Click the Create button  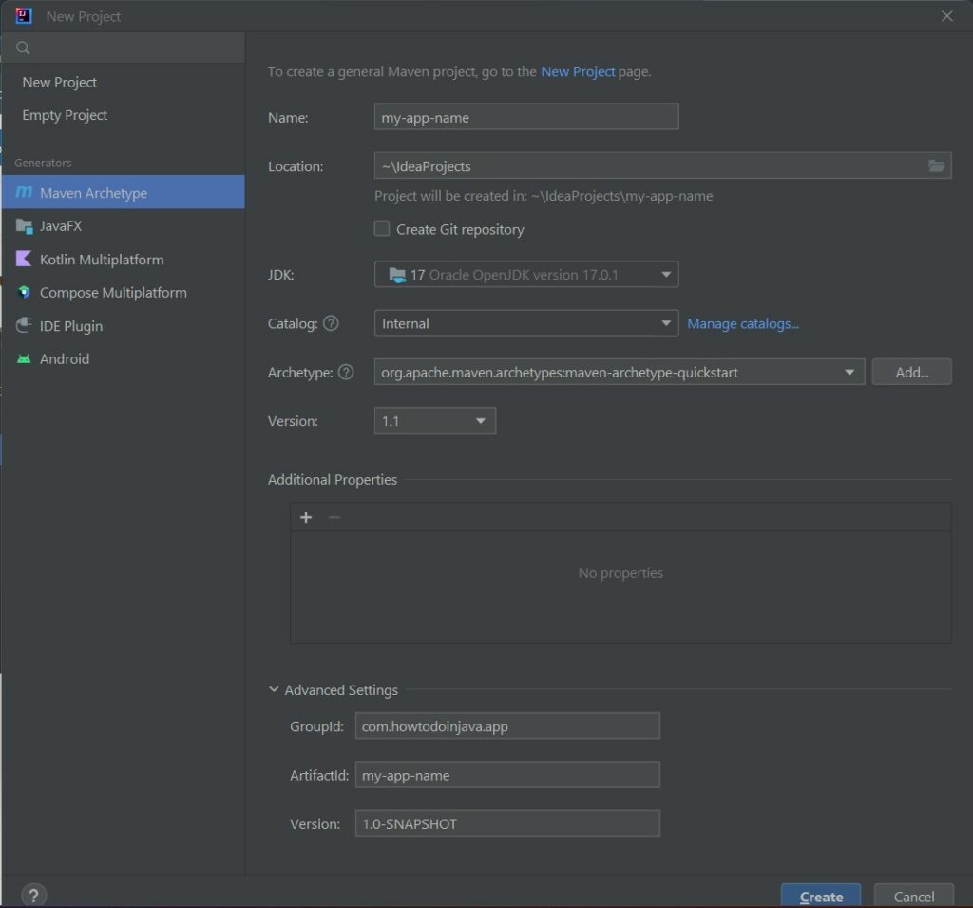pos(820,895)
